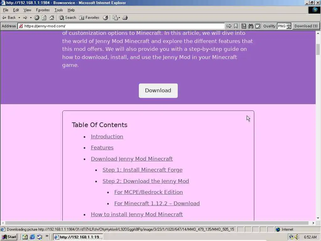Open the For MCPE/Bedrock Edition link
321x241 pixels.
tap(148, 192)
